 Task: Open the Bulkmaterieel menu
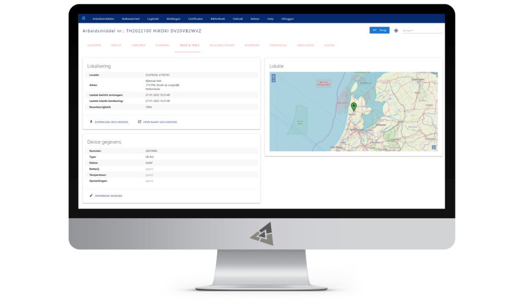131,19
